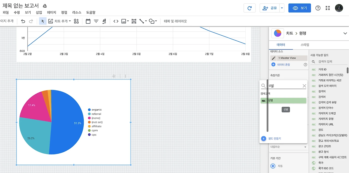Viewport: 349px width, 173px height.
Task: Open the 파일 menu
Action: tap(6, 13)
